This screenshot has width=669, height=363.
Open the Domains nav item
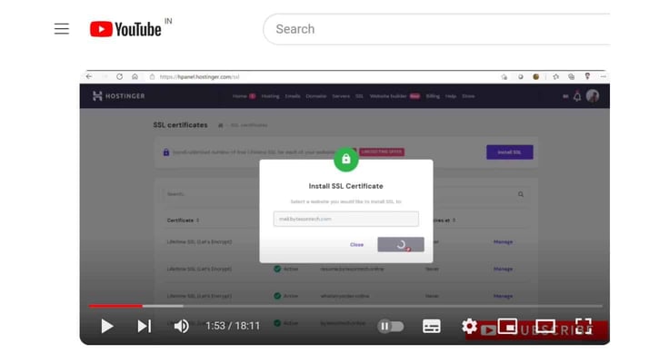pyautogui.click(x=316, y=96)
